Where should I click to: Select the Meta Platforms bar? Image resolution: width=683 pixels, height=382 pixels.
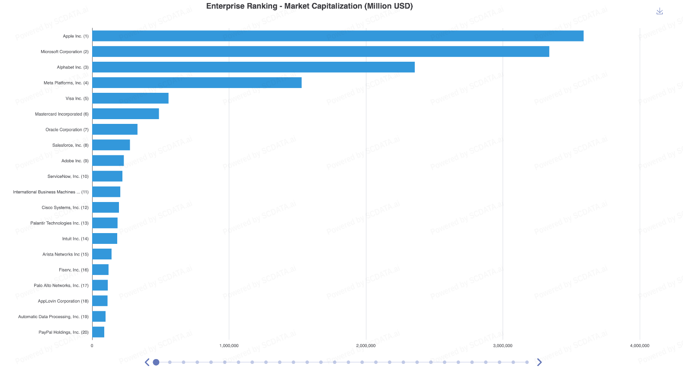[197, 83]
